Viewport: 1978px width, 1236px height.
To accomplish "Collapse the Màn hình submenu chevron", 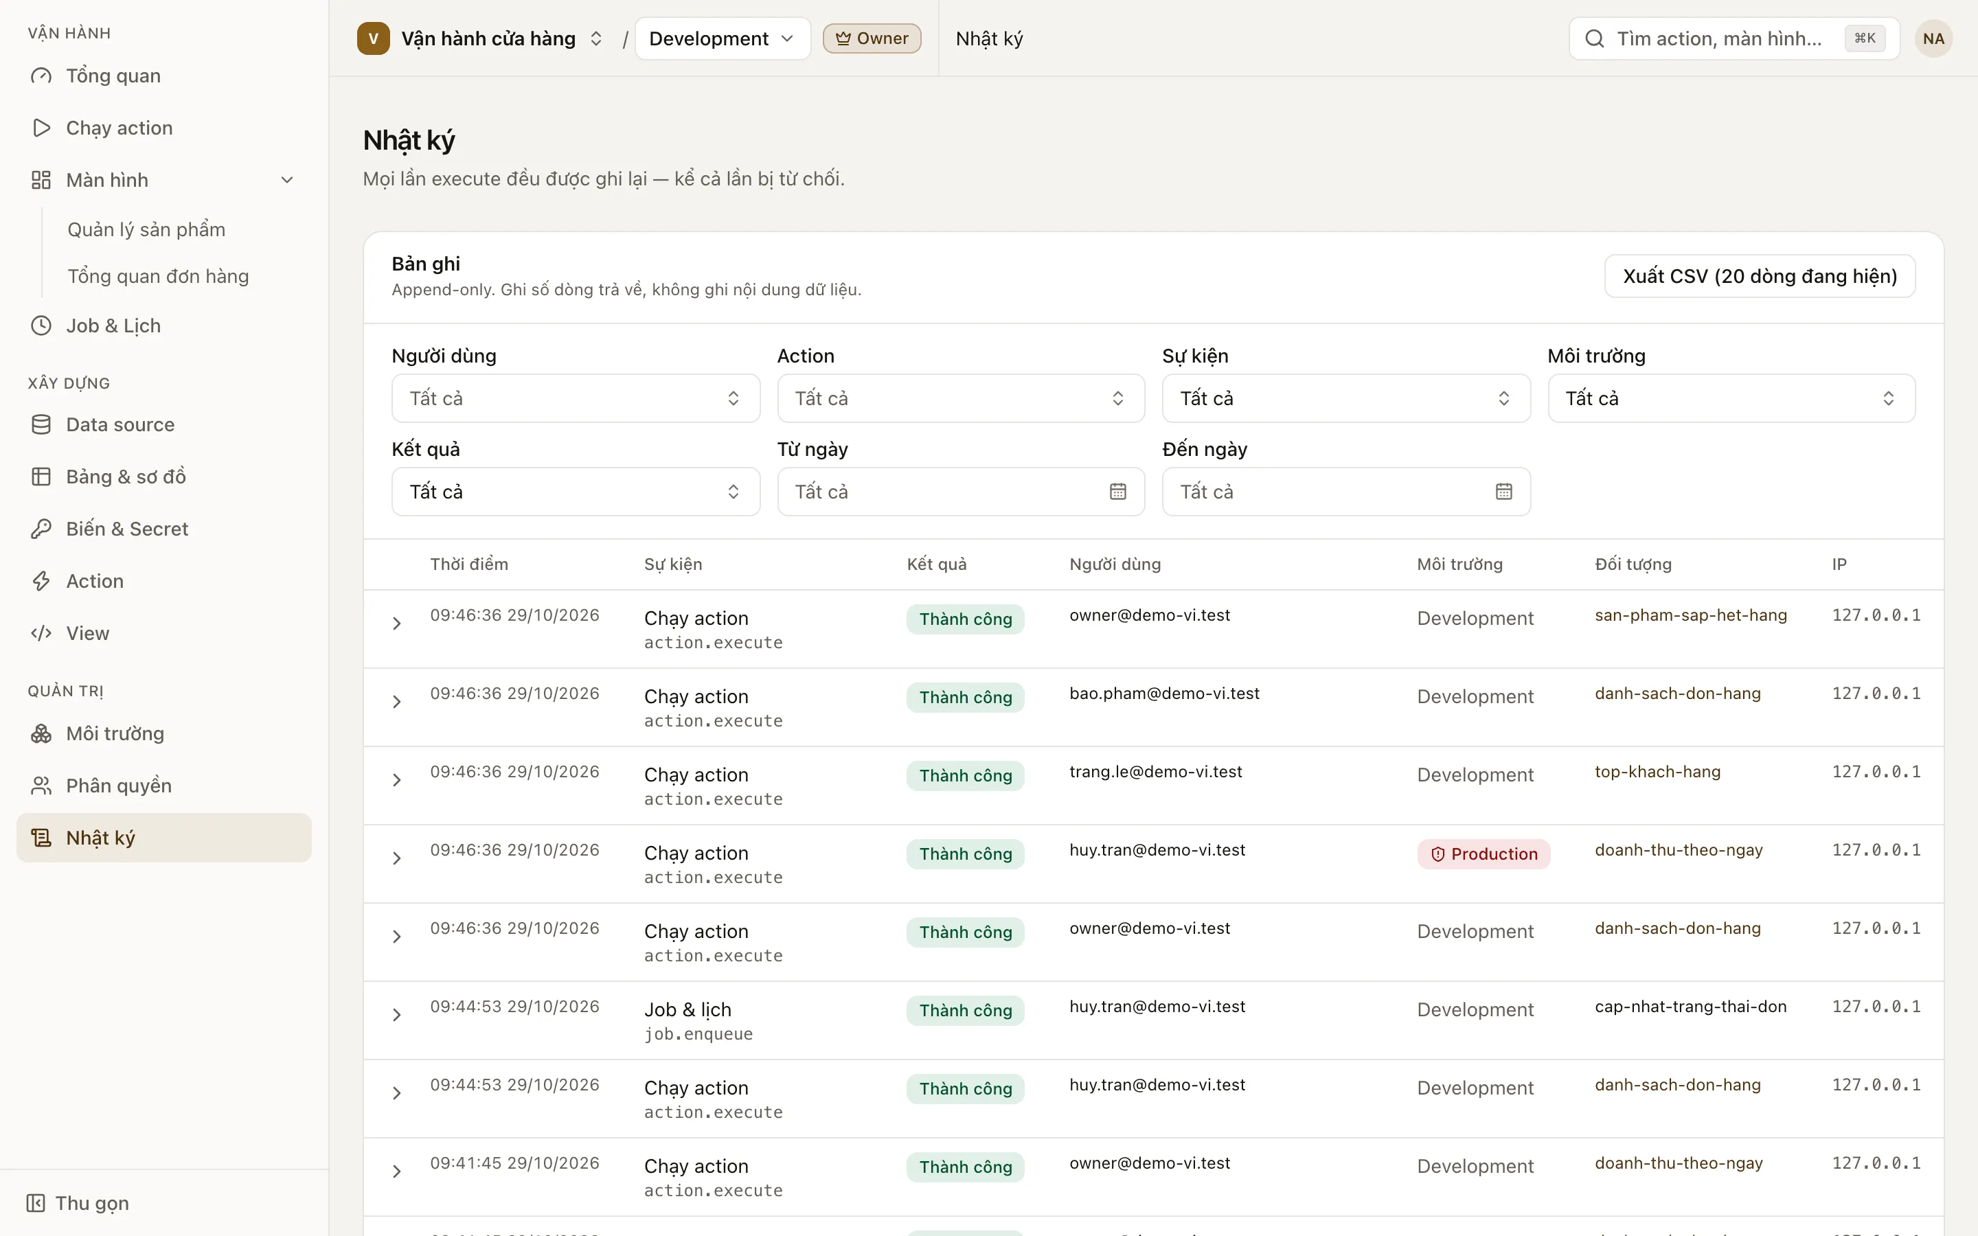I will coord(287,180).
